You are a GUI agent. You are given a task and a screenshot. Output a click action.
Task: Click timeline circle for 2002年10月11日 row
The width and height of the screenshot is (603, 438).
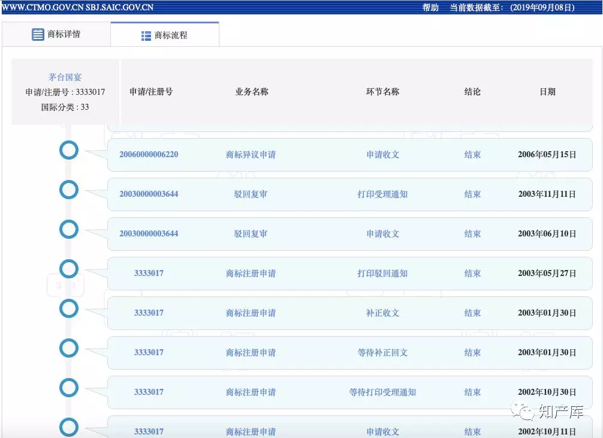coord(69,427)
